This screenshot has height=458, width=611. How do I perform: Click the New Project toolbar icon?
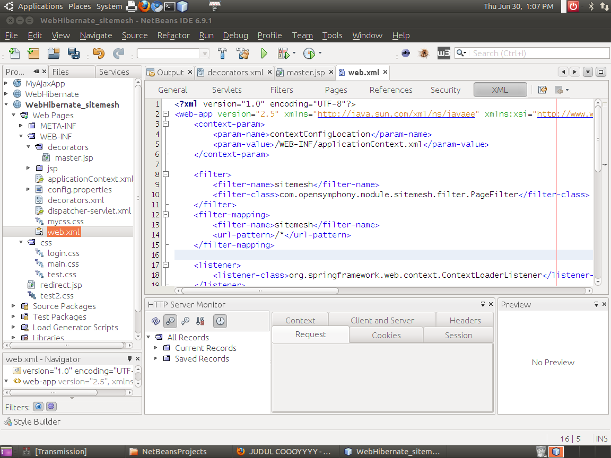33,54
